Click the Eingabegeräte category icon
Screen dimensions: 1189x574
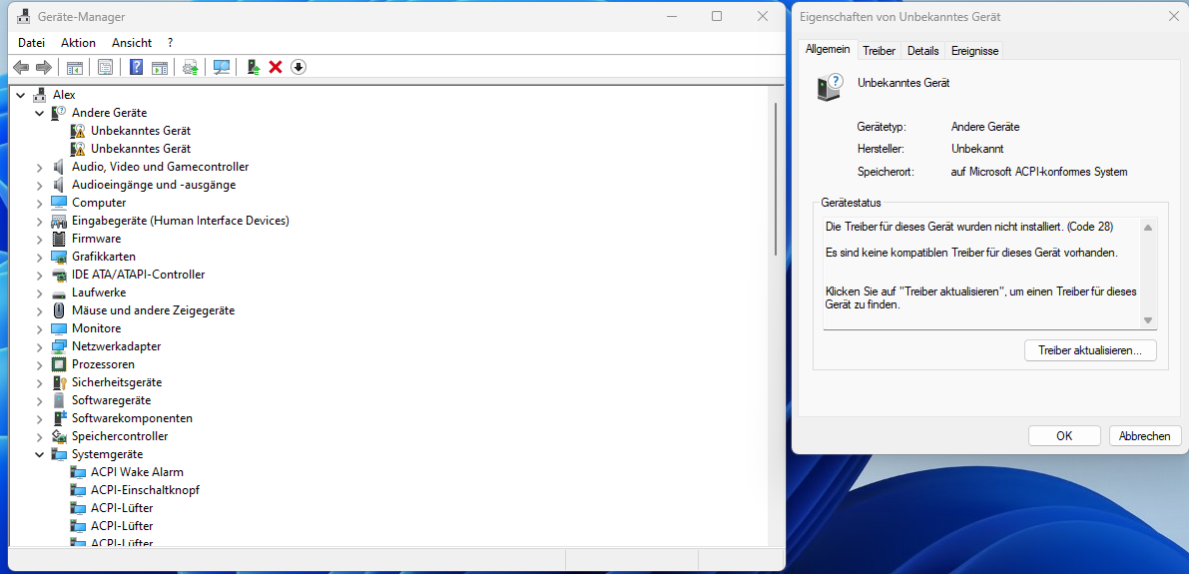tap(59, 221)
